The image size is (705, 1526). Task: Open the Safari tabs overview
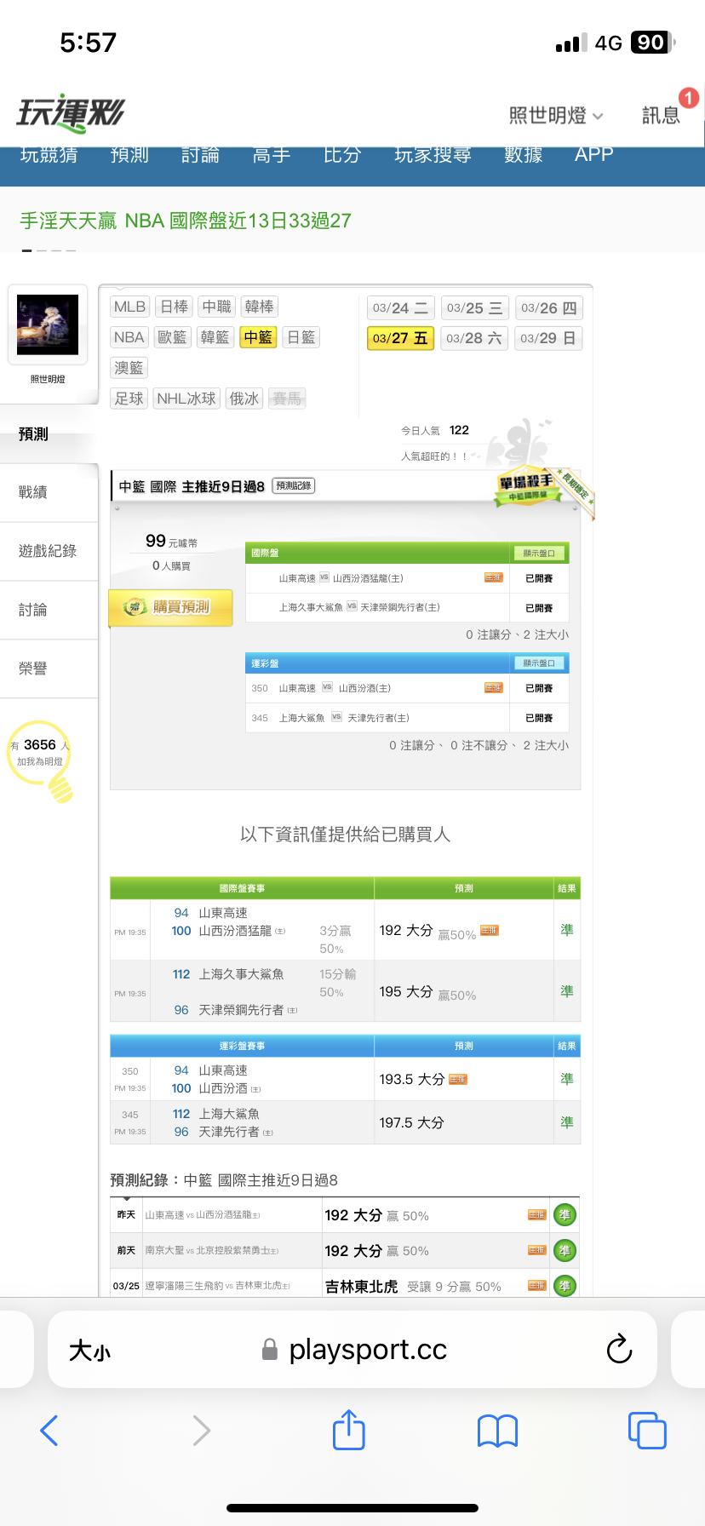pyautogui.click(x=647, y=1431)
